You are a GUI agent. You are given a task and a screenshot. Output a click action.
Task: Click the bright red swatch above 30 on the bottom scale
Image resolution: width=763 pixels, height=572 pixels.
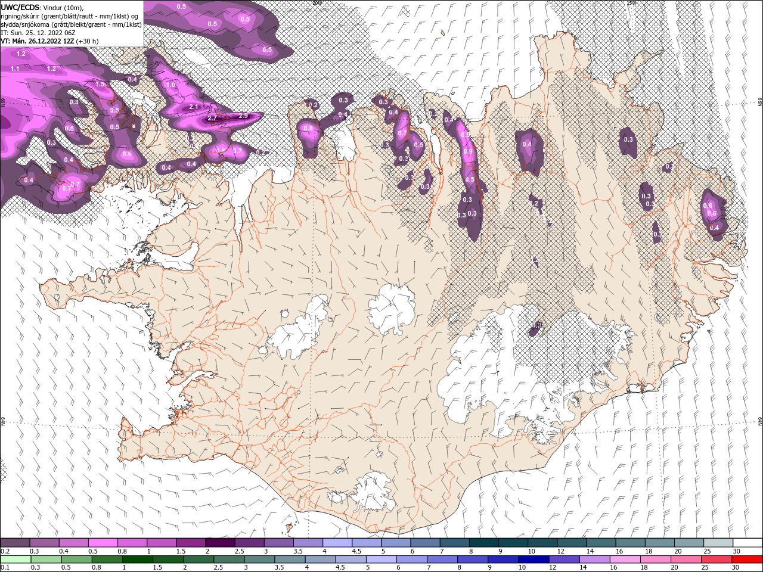[748, 559]
